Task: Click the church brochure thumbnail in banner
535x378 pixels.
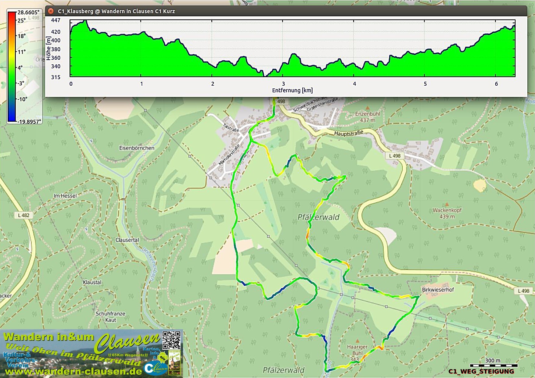Action: (x=174, y=362)
